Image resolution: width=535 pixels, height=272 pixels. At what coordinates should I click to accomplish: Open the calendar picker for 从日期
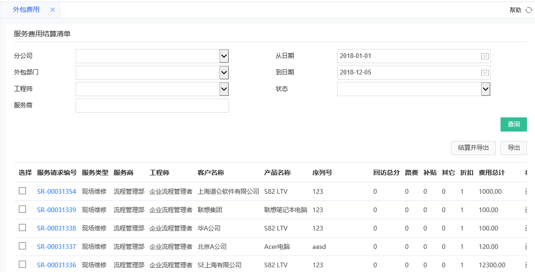pyautogui.click(x=484, y=56)
